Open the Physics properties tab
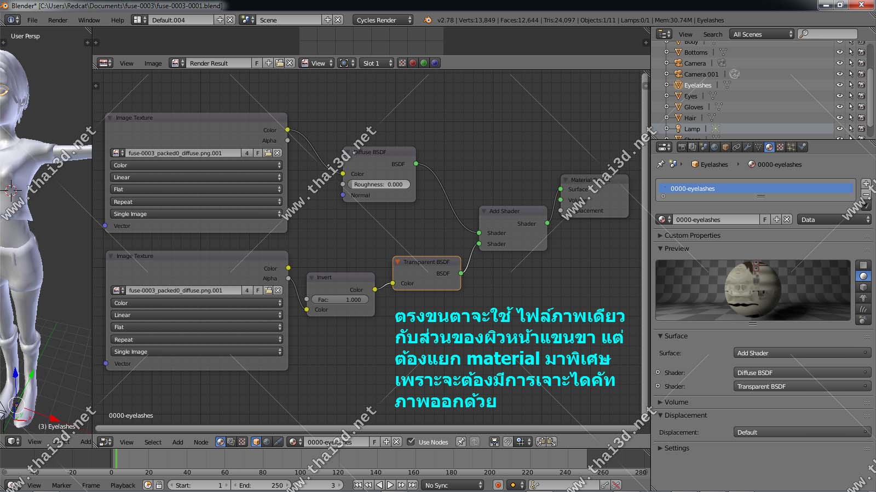 coord(802,147)
